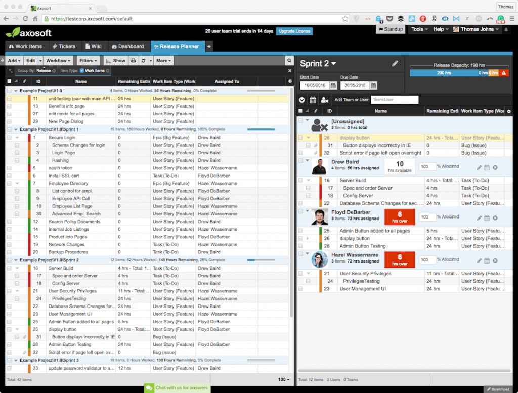Image resolution: width=518 pixels, height=393 pixels.
Task: Click the Upgrade License button
Action: pyautogui.click(x=294, y=31)
